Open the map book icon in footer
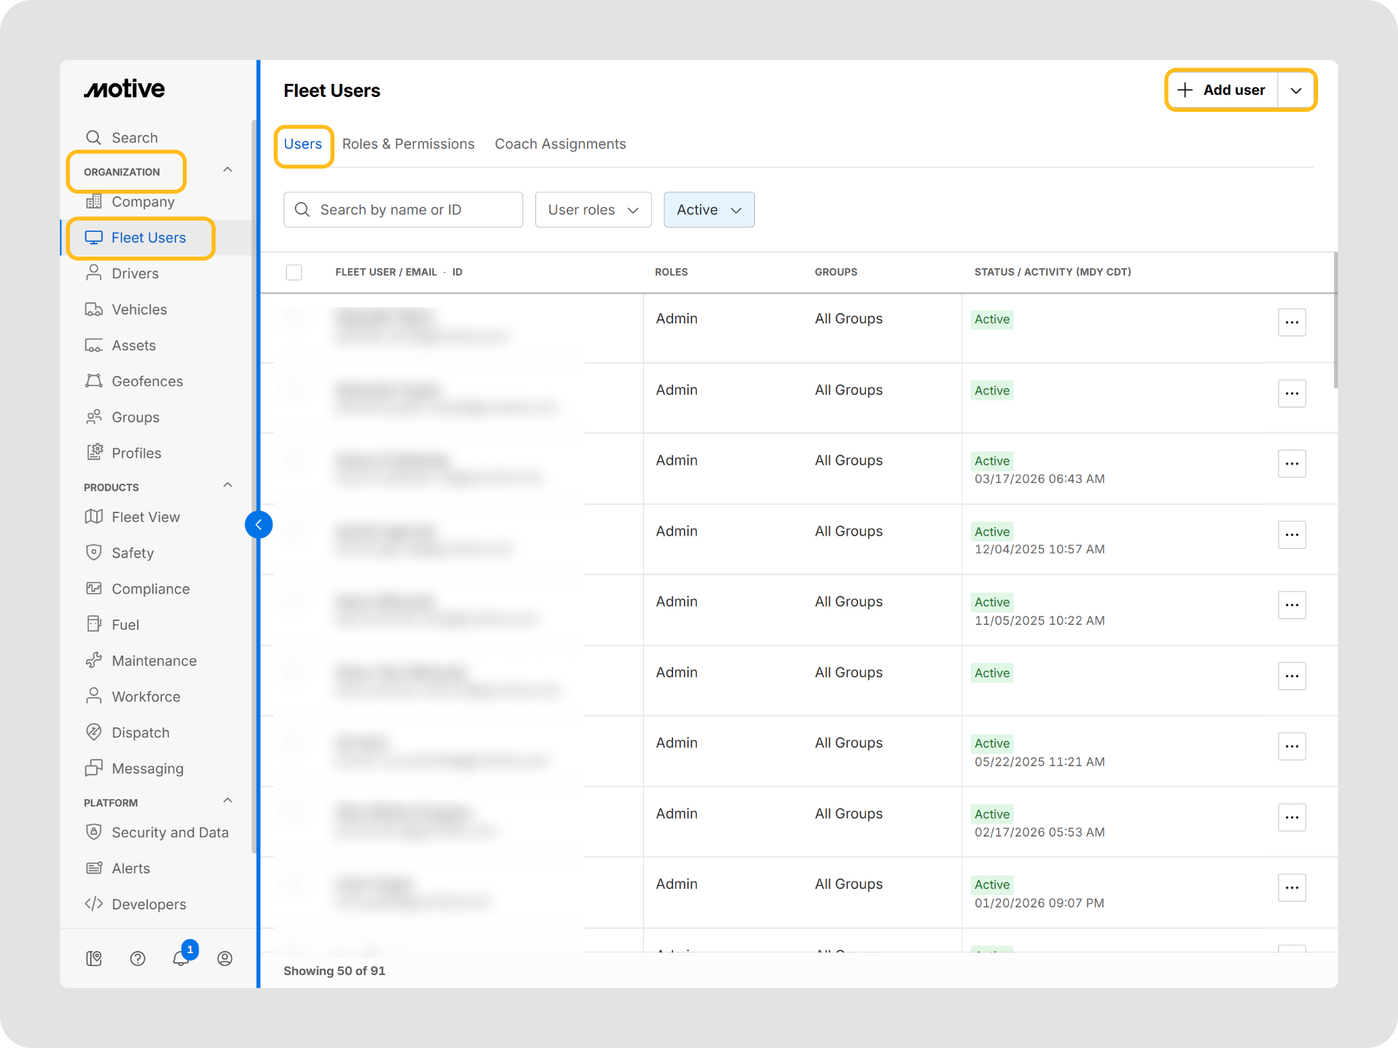The image size is (1398, 1048). pos(94,959)
